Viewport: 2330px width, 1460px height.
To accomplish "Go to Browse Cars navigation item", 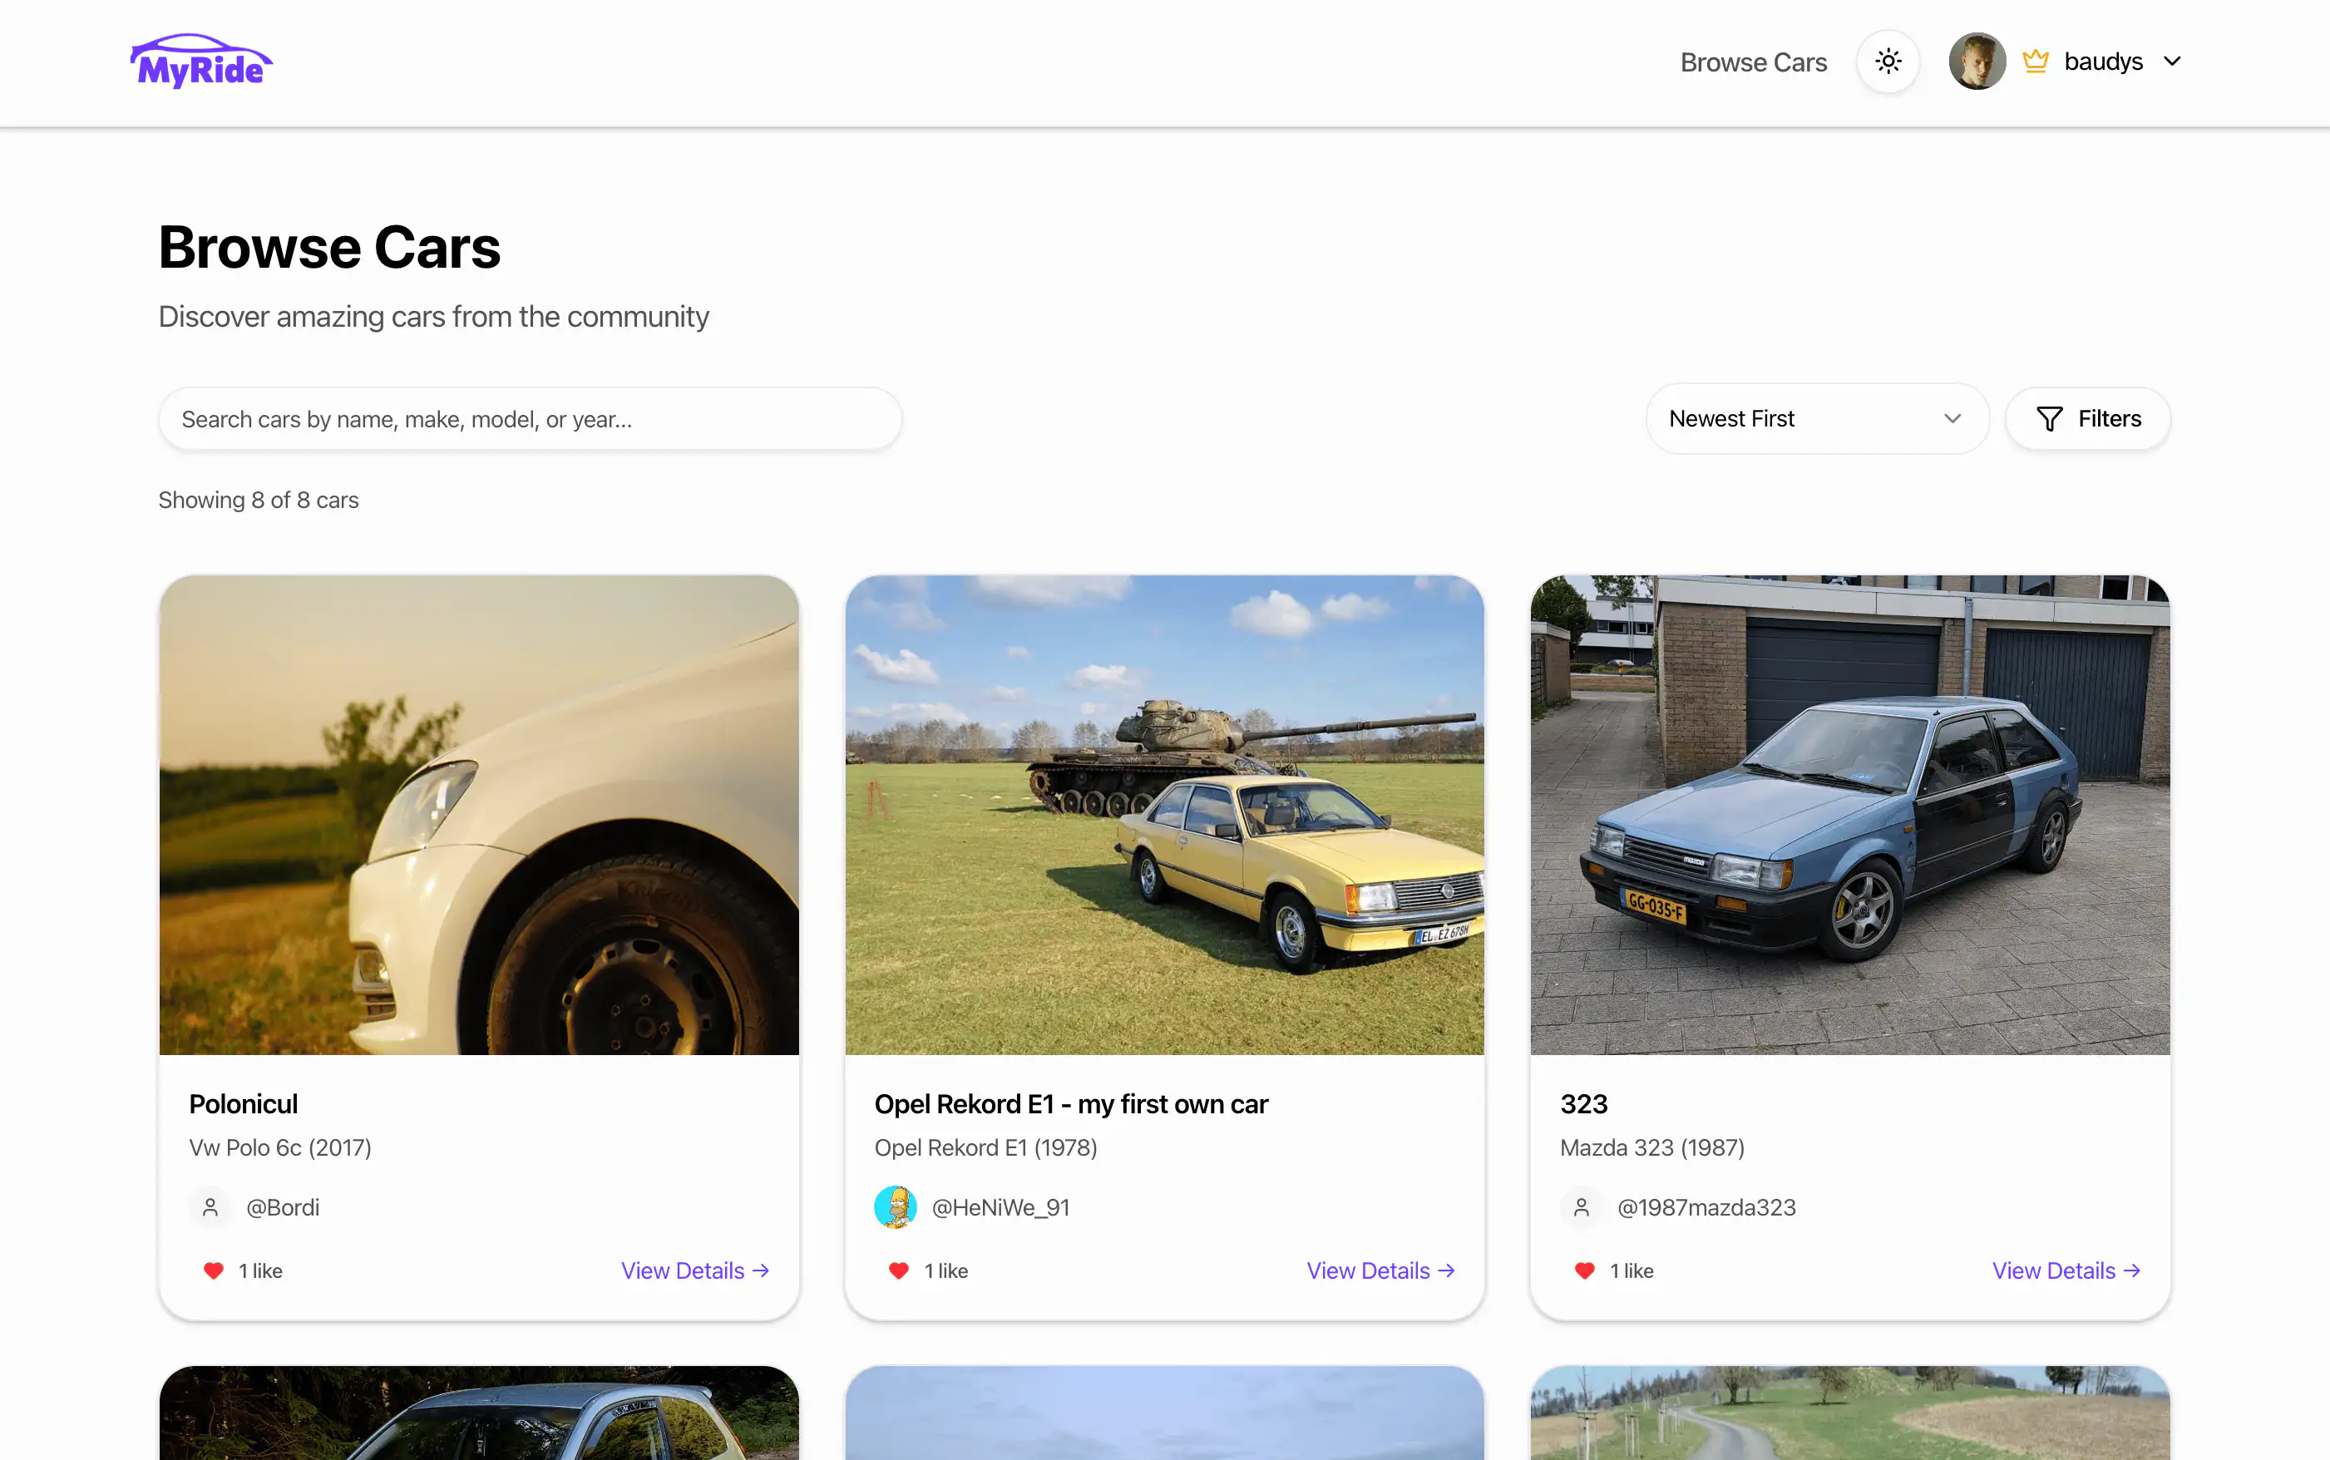I will click(x=1753, y=62).
